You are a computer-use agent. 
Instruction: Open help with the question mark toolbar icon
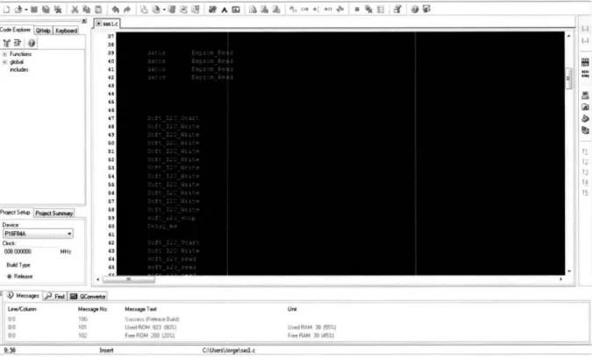coord(415,10)
